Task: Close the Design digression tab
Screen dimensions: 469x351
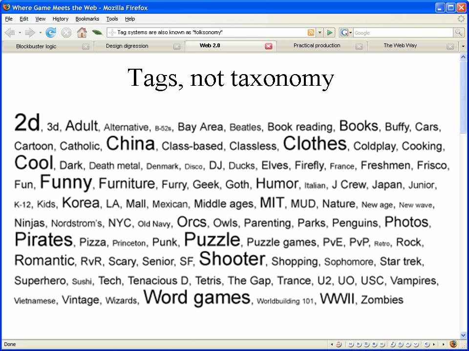Action: pos(177,47)
